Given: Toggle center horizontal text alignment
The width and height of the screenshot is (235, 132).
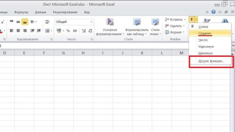Looking at the screenshot, I should point(18,30).
